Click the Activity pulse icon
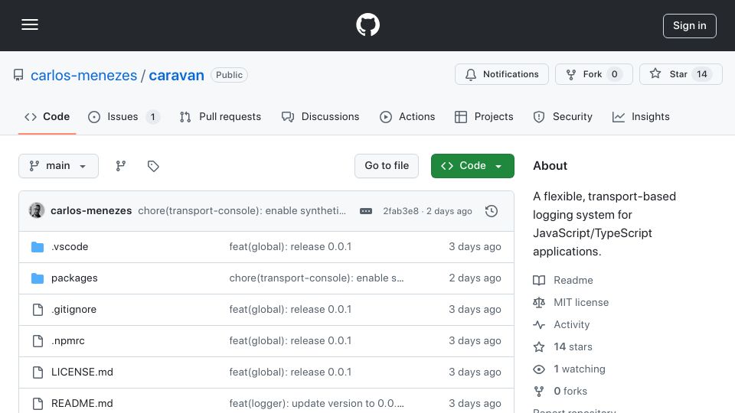The width and height of the screenshot is (735, 413). click(x=539, y=324)
